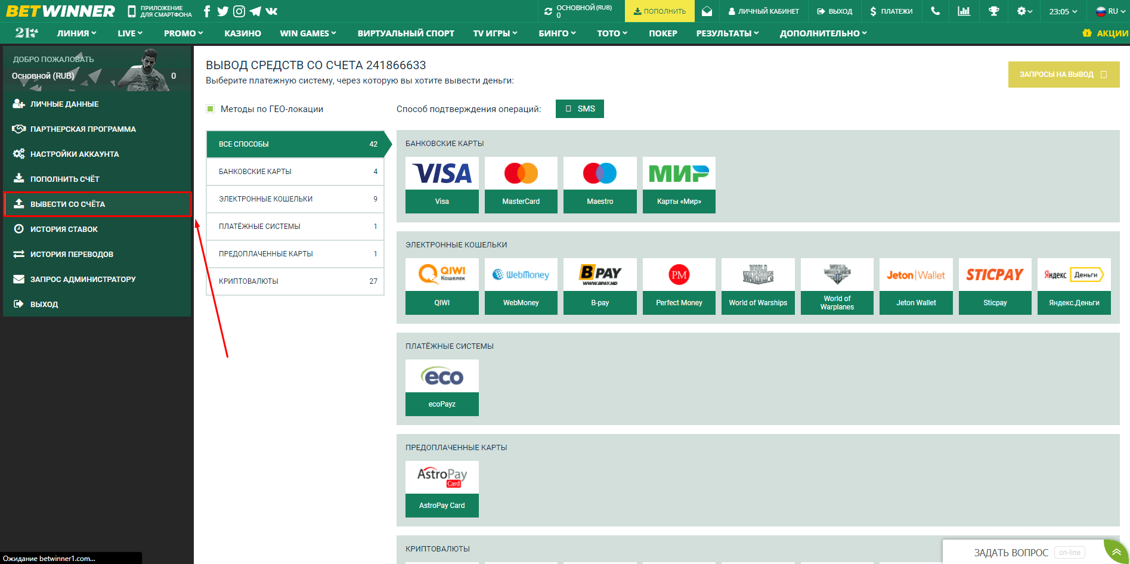
Task: Select ЭЛЕКТРОННЫЕ КОШЕЛЬКИ filter tab
Action: pos(295,199)
